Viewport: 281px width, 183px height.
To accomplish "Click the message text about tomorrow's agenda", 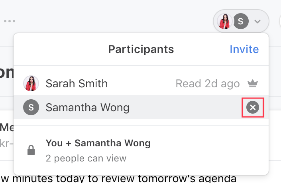I will pos(118,179).
